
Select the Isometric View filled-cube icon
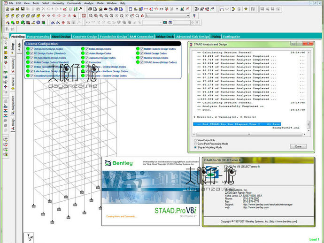coord(38,15)
